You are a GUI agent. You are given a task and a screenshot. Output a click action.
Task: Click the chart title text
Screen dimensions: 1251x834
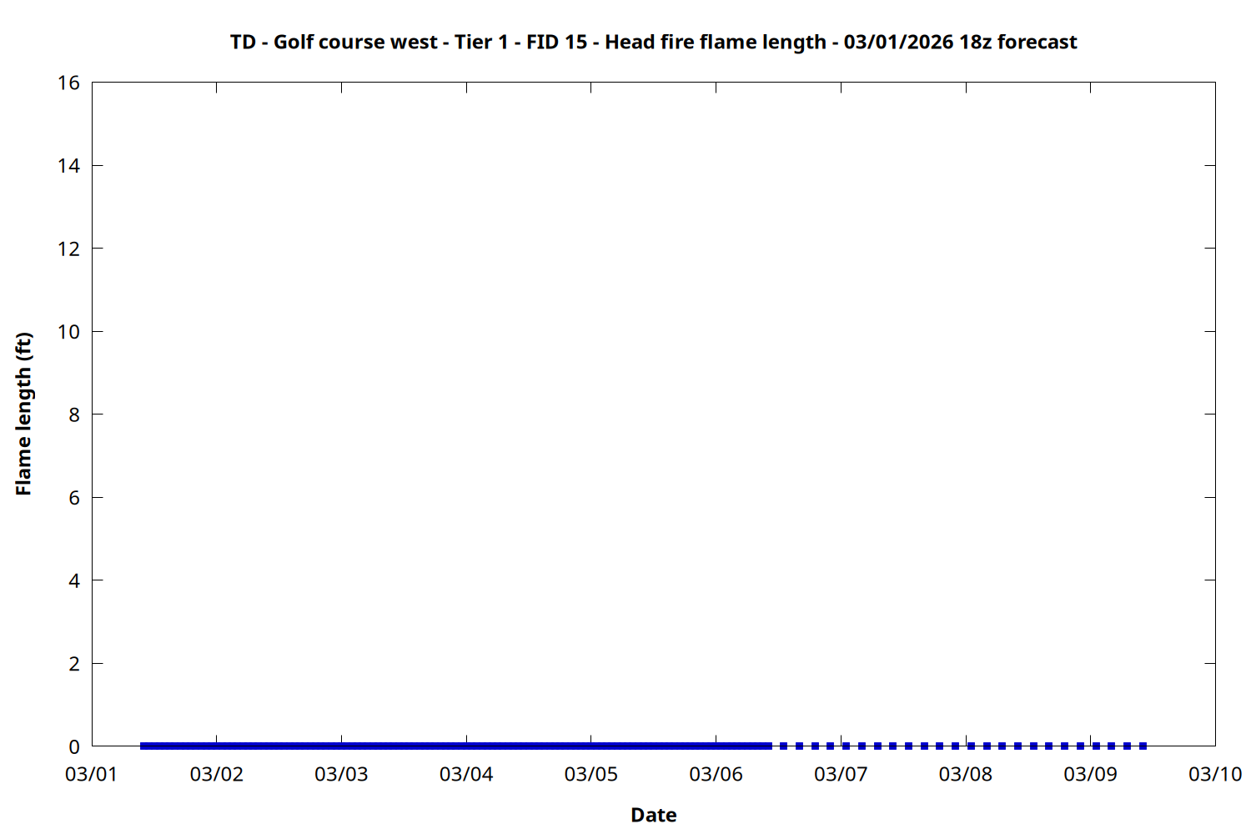pyautogui.click(x=653, y=42)
